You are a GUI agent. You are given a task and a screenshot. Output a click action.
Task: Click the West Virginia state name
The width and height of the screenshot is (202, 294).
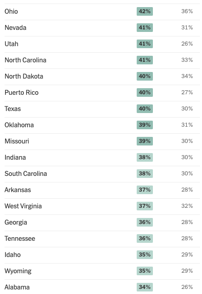point(23,206)
